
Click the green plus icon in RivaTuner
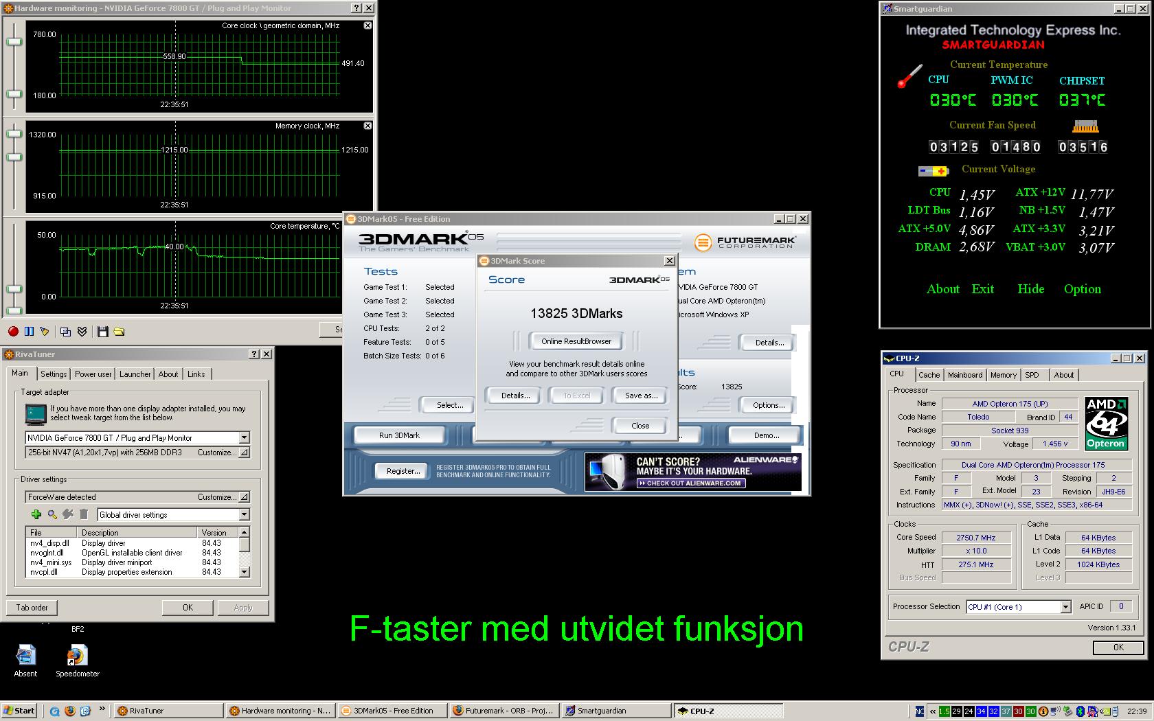[x=36, y=514]
